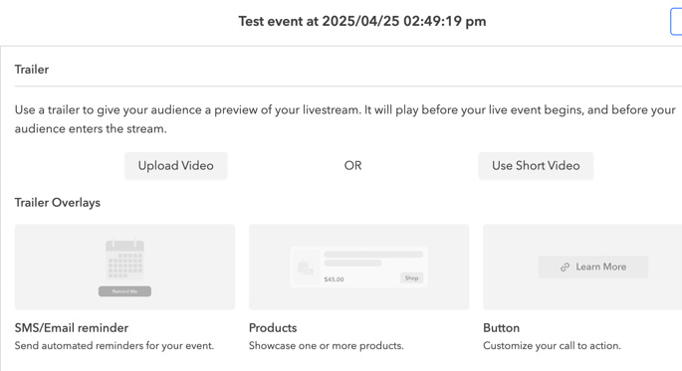This screenshot has width=682, height=371.
Task: Click the calendar icon in the reminder card
Action: click(x=124, y=259)
